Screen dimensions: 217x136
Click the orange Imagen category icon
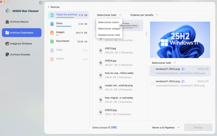coord(52,33)
